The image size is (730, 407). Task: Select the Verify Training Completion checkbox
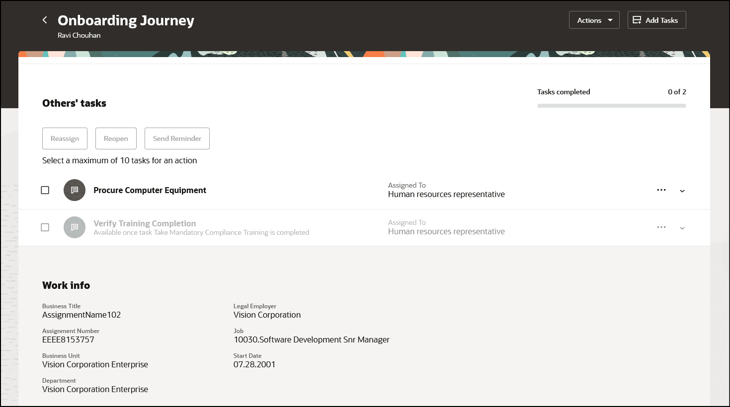click(x=45, y=227)
